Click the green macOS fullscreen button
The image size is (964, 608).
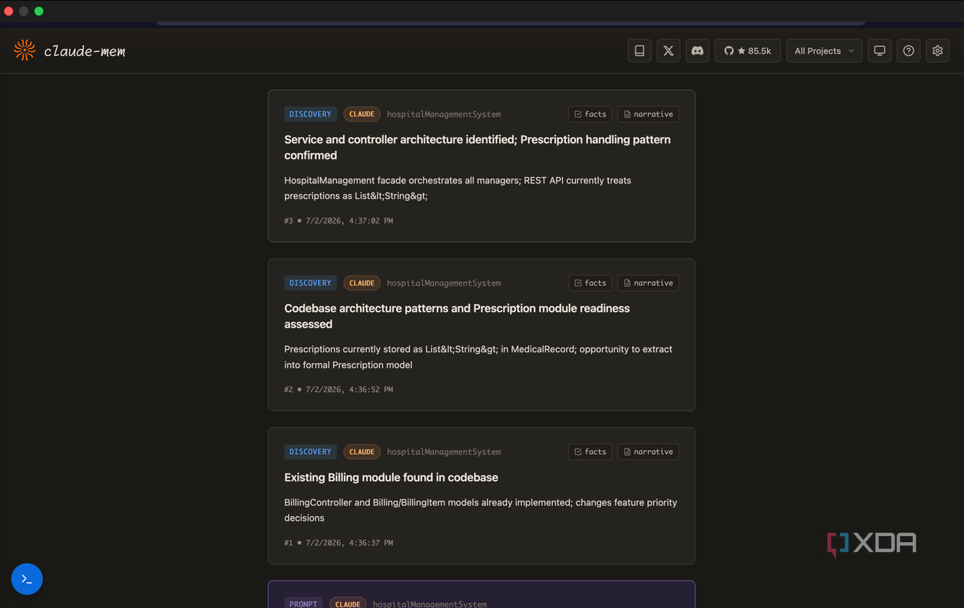pos(39,11)
